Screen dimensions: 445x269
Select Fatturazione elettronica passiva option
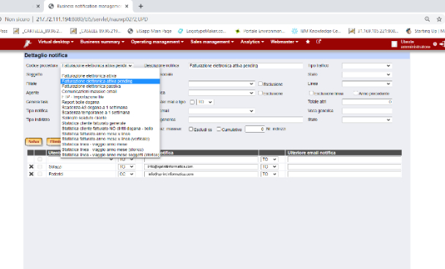point(110,86)
